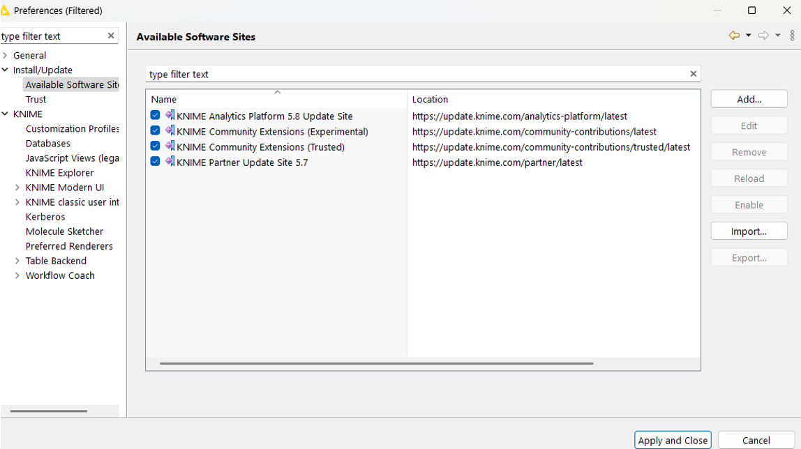The height and width of the screenshot is (449, 801).
Task: Clear the software sites filter field
Action: point(693,74)
